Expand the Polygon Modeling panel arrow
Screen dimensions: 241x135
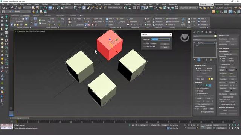(x=30, y=28)
